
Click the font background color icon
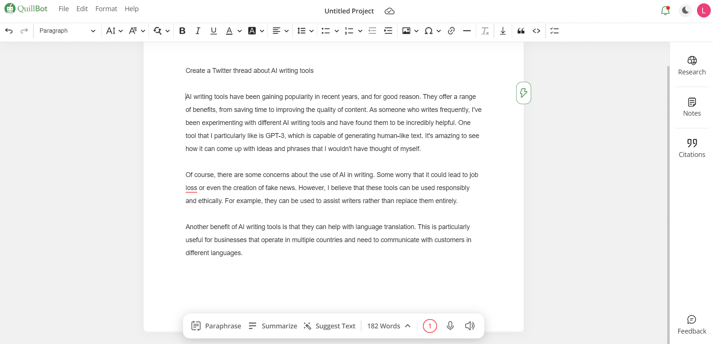coord(252,31)
